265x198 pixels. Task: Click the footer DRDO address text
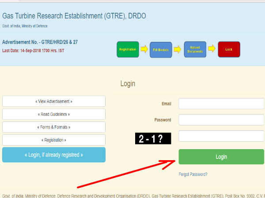tap(132, 196)
